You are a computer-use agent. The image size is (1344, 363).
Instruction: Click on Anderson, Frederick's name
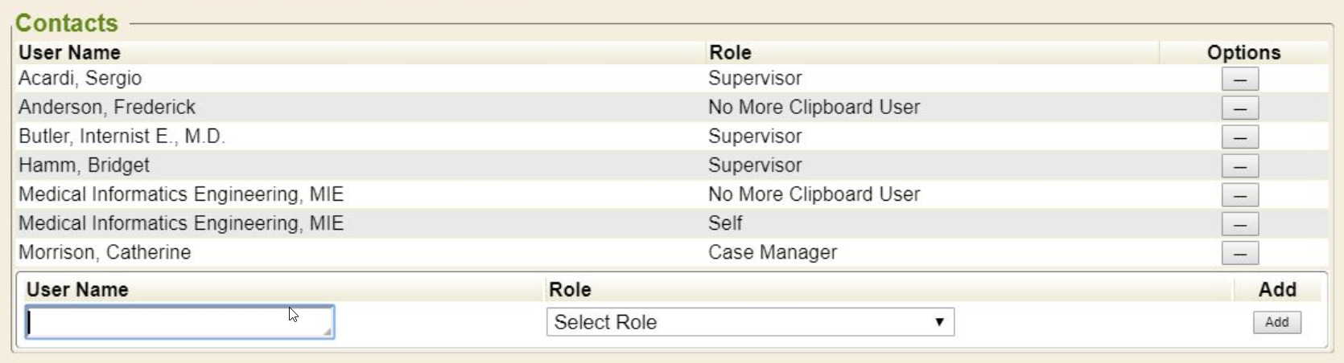pyautogui.click(x=107, y=107)
